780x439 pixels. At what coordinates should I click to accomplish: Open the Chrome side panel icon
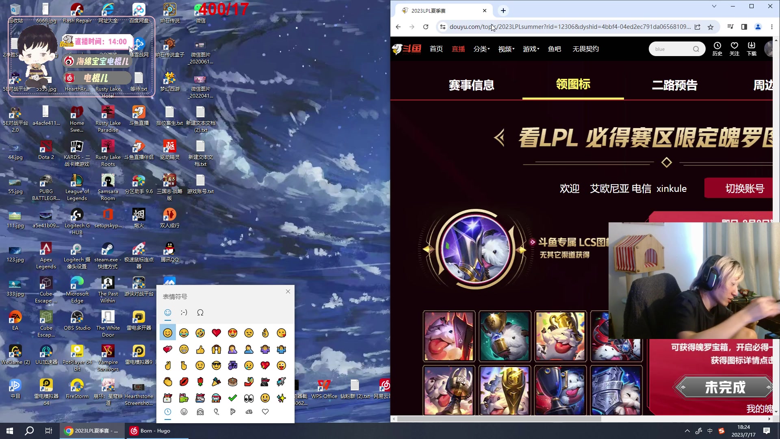click(x=744, y=27)
